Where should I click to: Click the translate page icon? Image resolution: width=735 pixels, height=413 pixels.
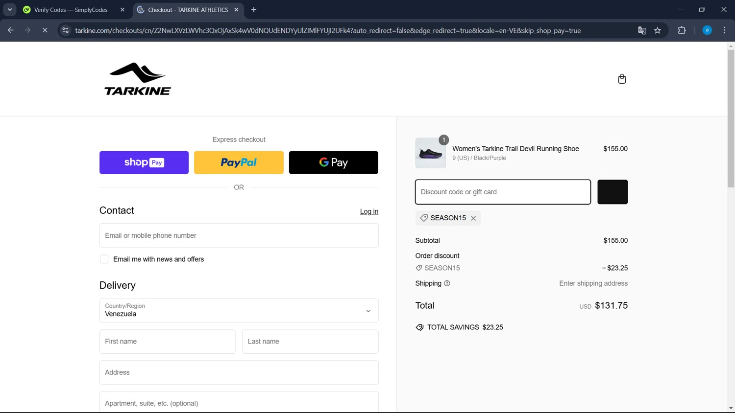point(642,30)
